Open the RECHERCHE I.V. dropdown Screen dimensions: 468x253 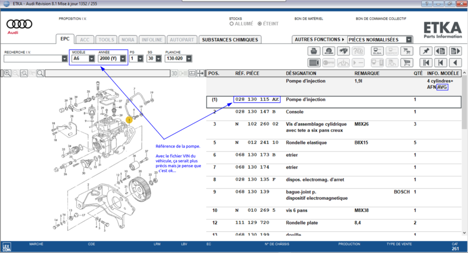point(64,59)
